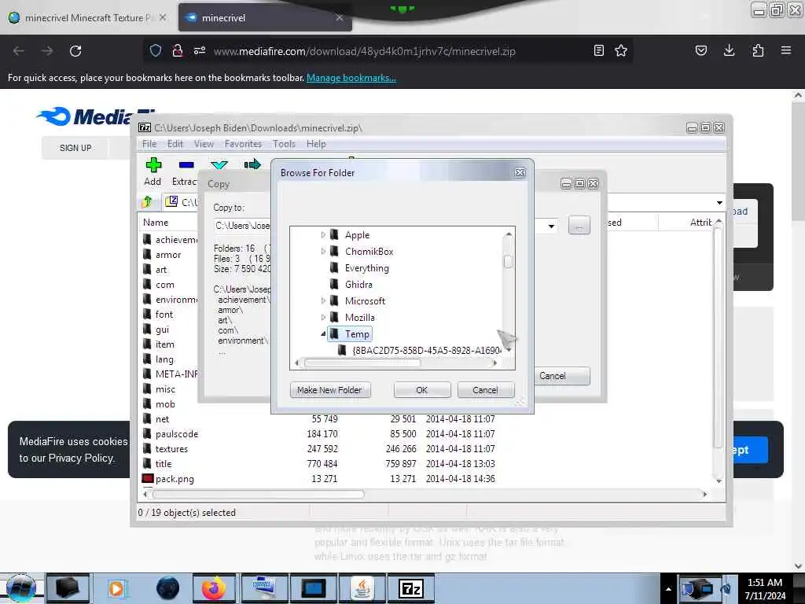The image size is (805, 604).
Task: Open the Windows Start orb
Action: point(21,588)
